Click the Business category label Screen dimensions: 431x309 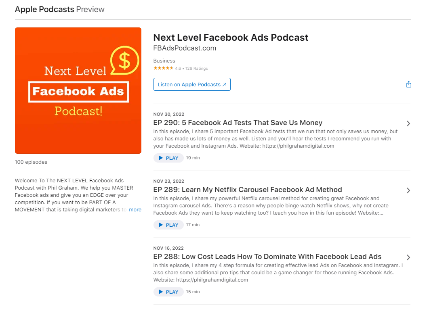click(164, 61)
